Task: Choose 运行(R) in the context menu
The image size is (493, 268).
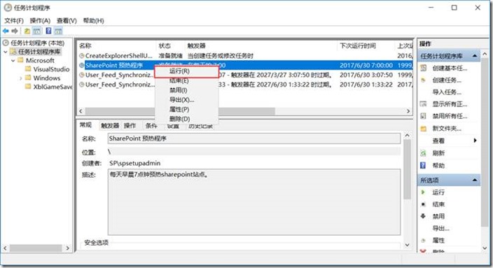Action: 186,71
